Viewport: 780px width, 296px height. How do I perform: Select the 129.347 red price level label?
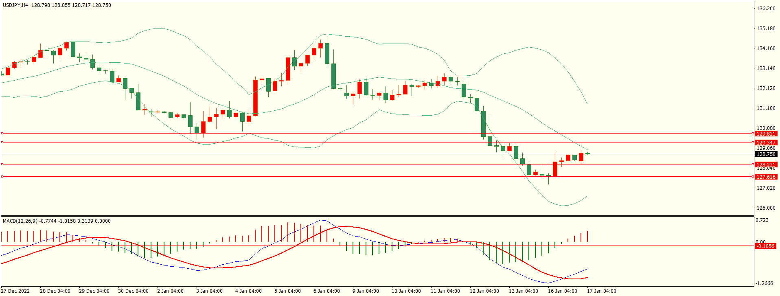766,143
